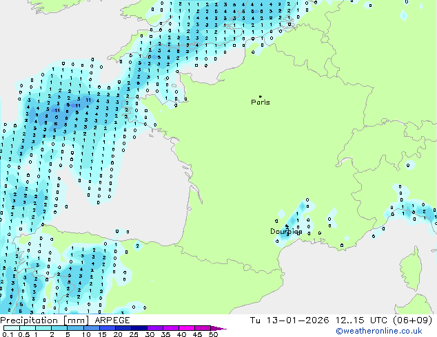Viewport: 437px width, 337px height.
Task: Click the 'Precipitation [mm]' title text
Action: pos(45,320)
